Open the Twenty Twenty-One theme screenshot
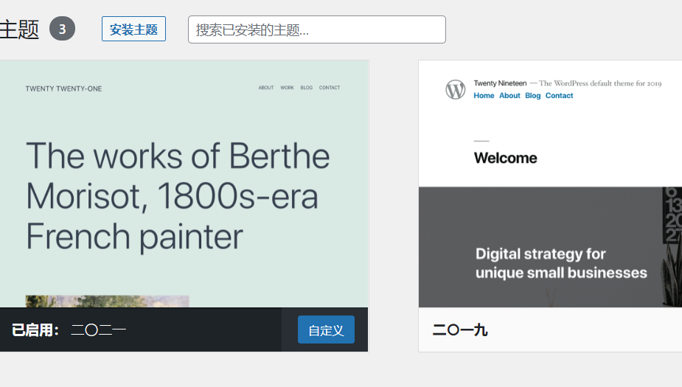This screenshot has height=387, width=682. pos(184,184)
